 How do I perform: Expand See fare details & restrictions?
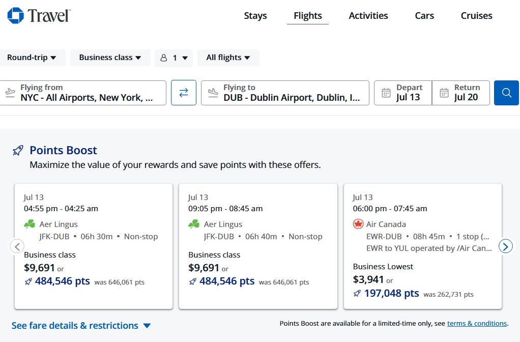pos(81,326)
